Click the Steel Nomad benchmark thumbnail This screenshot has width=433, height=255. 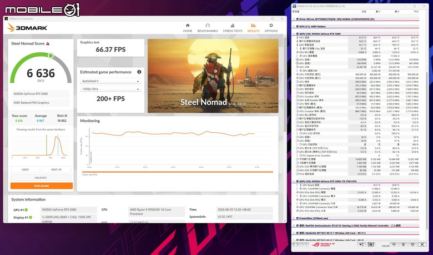pos(213,76)
